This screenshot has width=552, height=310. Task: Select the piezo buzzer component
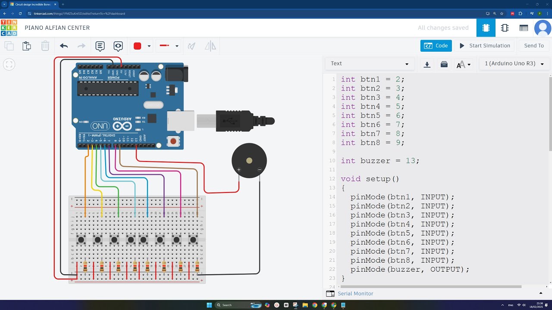(249, 161)
